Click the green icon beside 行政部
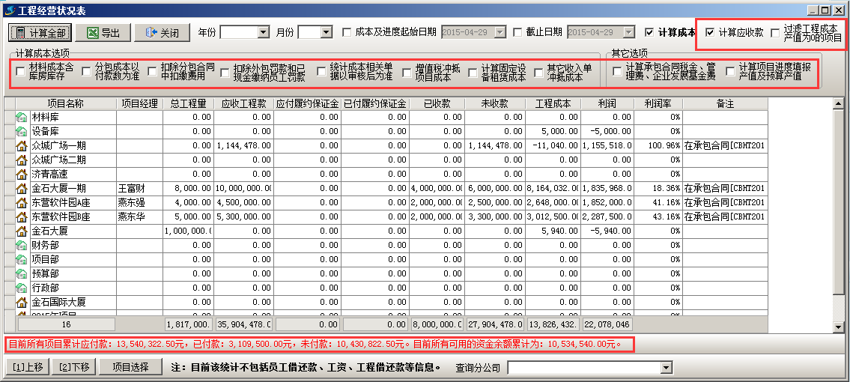Image resolution: width=850 pixels, height=382 pixels. (x=22, y=288)
